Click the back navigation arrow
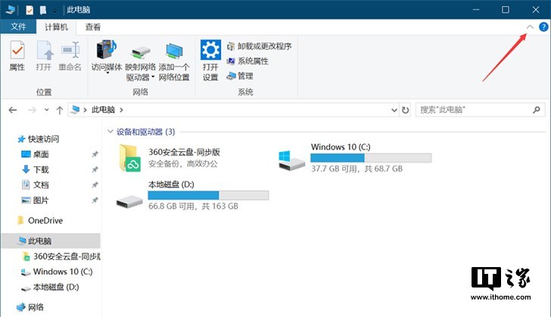551x317 pixels. (x=13, y=110)
